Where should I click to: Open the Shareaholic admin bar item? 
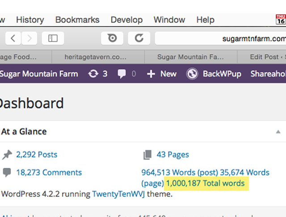tap(268, 74)
